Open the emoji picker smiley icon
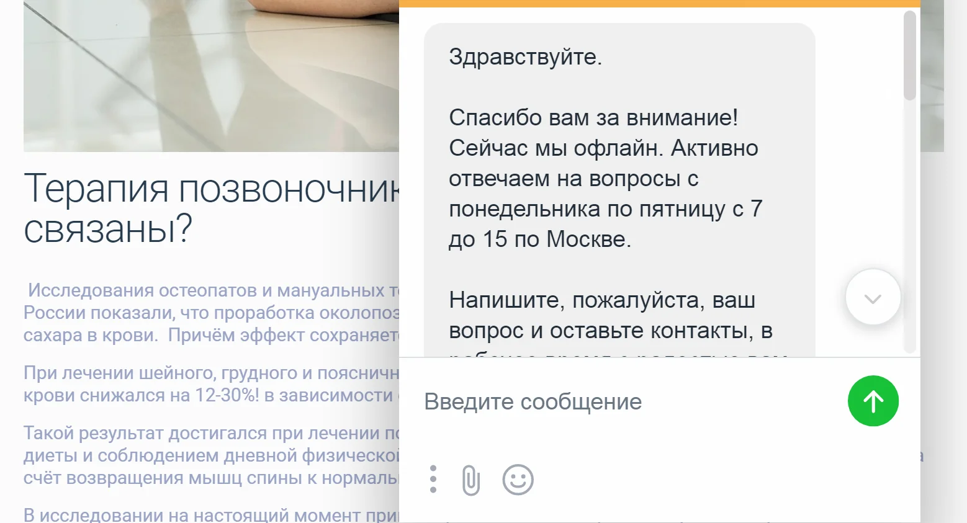Screen dimensions: 967x523 (517, 479)
